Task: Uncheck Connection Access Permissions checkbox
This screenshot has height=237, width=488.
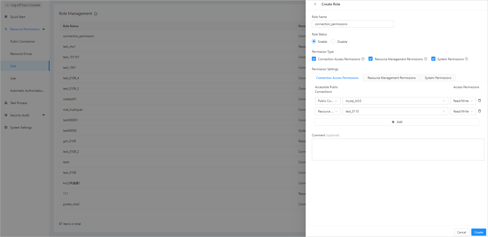Action: click(314, 59)
